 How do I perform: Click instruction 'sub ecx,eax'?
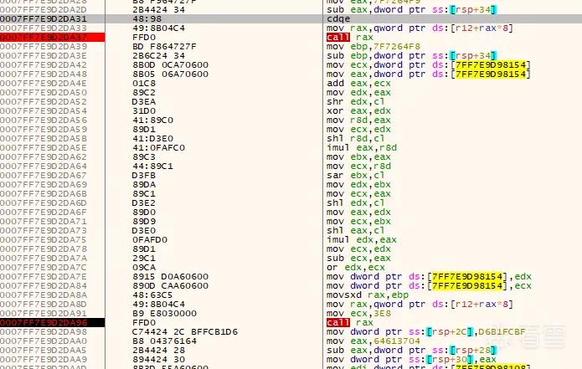tap(358, 258)
